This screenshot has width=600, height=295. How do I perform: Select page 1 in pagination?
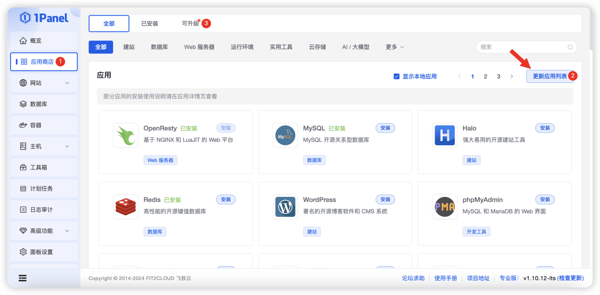click(472, 76)
